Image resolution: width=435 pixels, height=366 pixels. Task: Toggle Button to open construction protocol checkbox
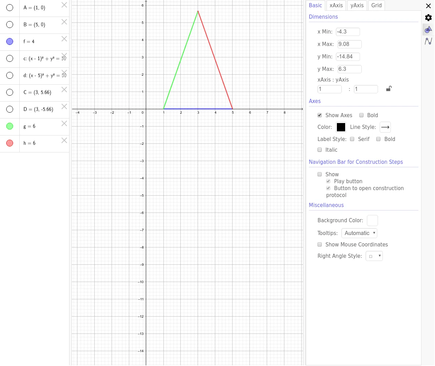[x=328, y=188]
